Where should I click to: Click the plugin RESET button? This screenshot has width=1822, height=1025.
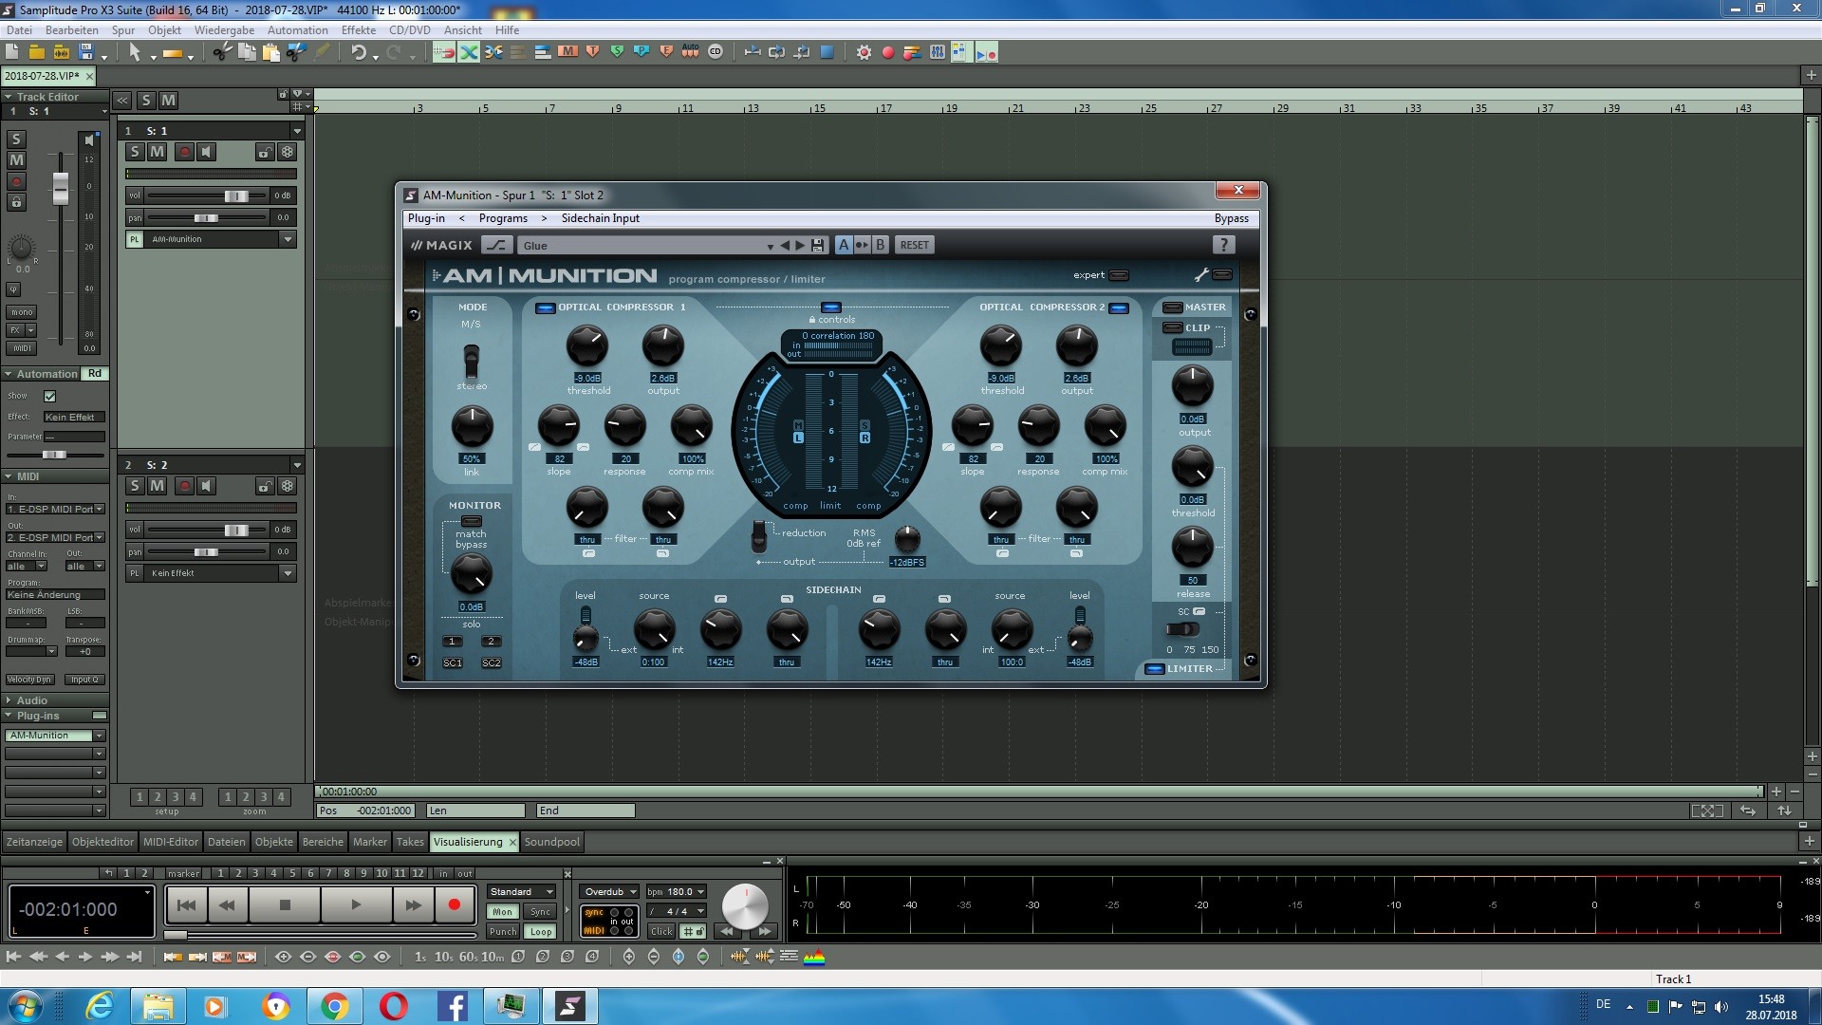pos(915,245)
